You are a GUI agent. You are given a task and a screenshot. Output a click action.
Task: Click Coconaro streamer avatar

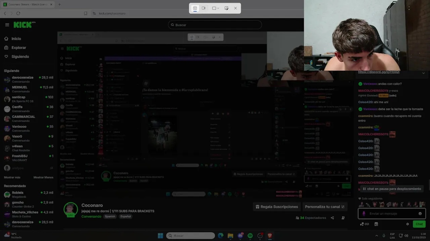point(70,210)
